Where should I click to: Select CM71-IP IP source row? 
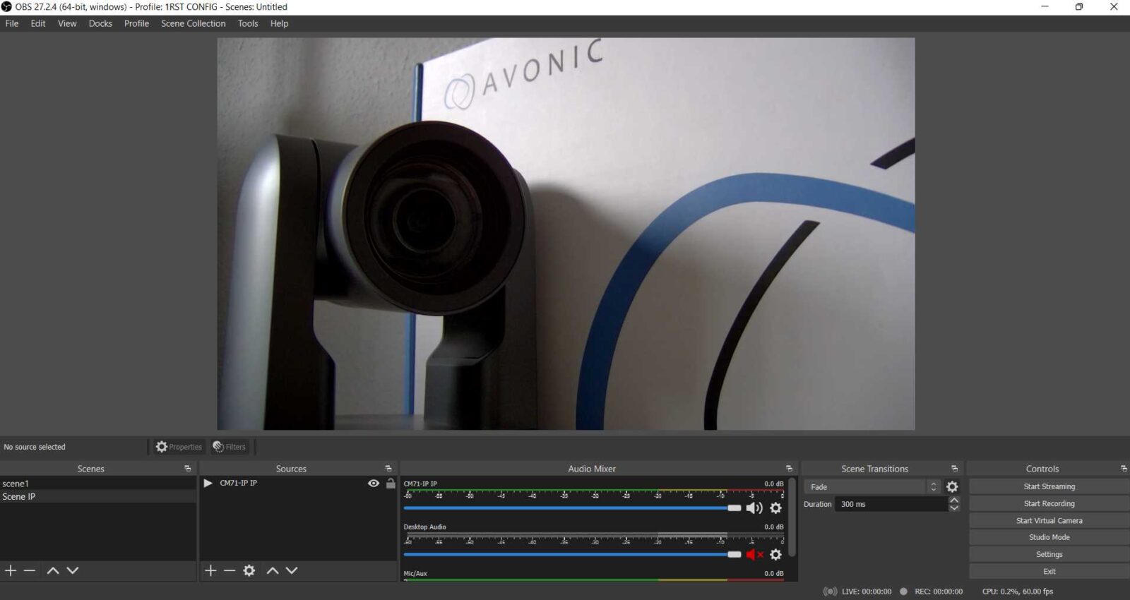tap(298, 484)
